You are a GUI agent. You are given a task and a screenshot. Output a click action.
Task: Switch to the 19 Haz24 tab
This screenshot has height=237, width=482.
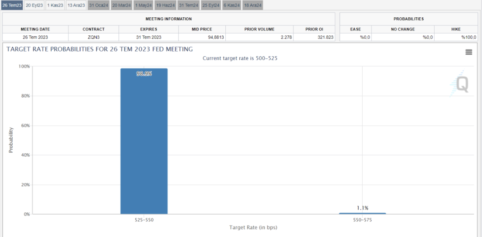[165, 5]
